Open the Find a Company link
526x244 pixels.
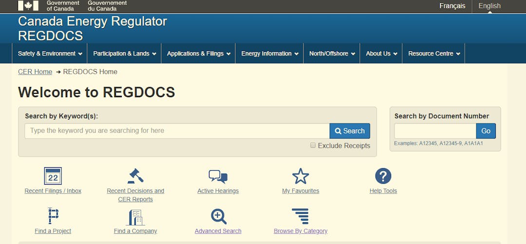[135, 231]
